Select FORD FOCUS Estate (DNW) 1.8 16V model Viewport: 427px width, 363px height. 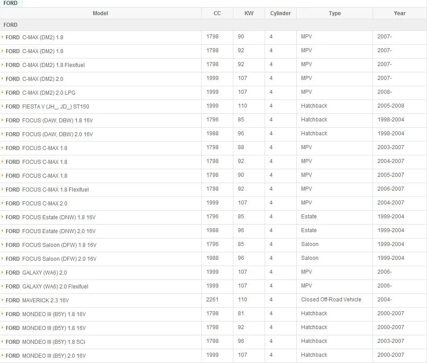point(51,217)
